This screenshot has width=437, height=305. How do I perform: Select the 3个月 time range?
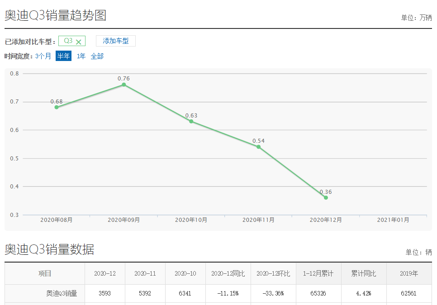pos(43,56)
